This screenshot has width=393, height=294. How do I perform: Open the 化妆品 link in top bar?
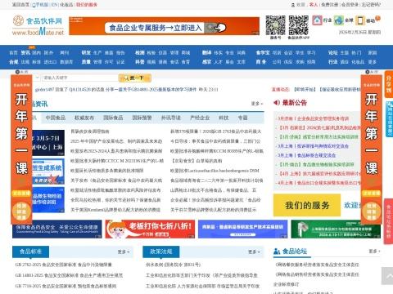coord(66,5)
